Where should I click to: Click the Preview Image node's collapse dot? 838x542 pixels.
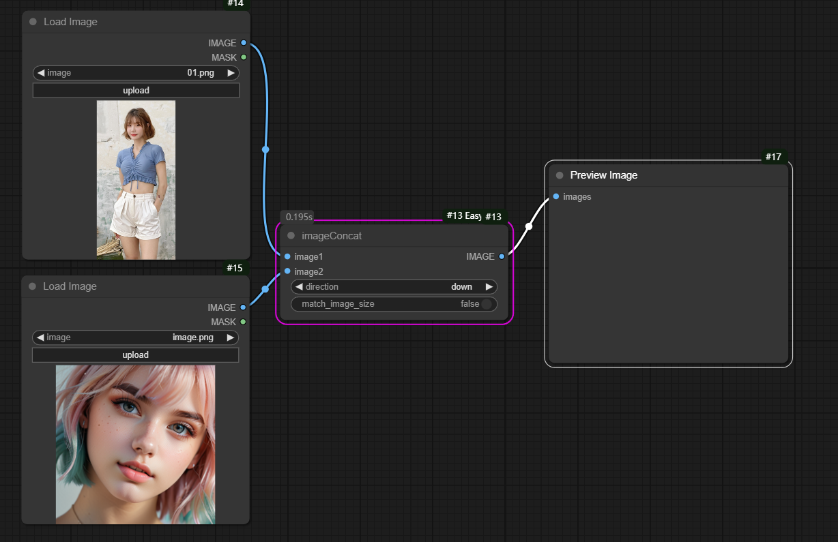[x=560, y=175]
